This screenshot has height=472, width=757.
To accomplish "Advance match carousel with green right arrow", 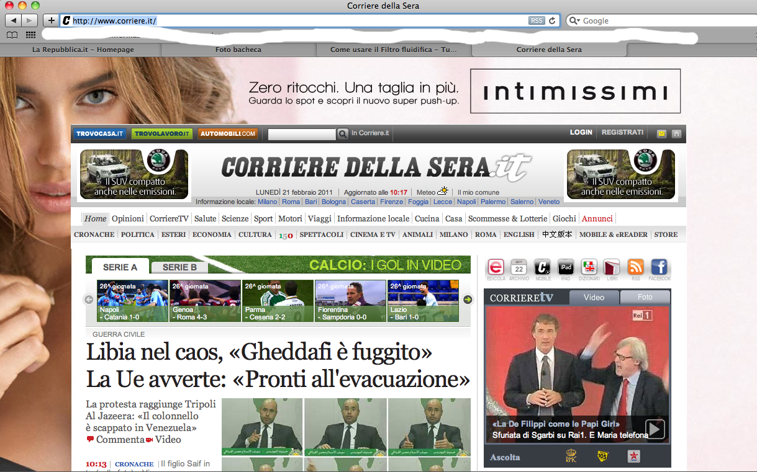I will coord(468,300).
